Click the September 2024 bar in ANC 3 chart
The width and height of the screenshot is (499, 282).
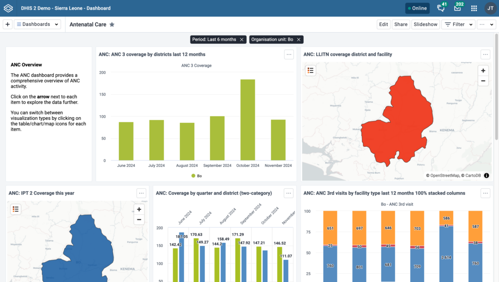[217, 138]
